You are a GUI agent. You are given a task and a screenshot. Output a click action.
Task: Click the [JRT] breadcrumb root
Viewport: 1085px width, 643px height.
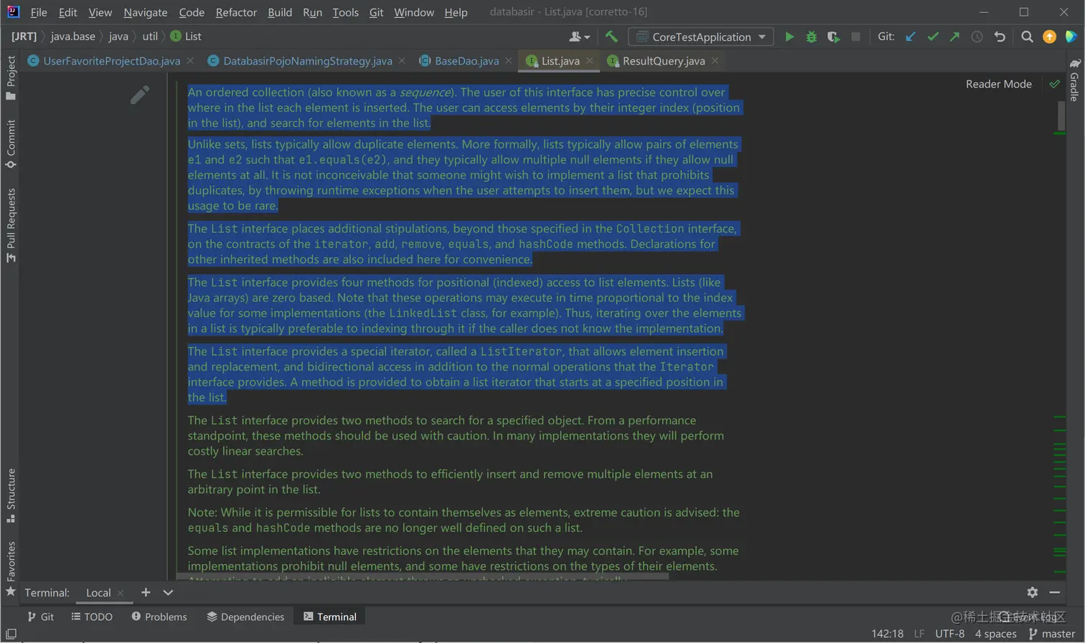24,37
